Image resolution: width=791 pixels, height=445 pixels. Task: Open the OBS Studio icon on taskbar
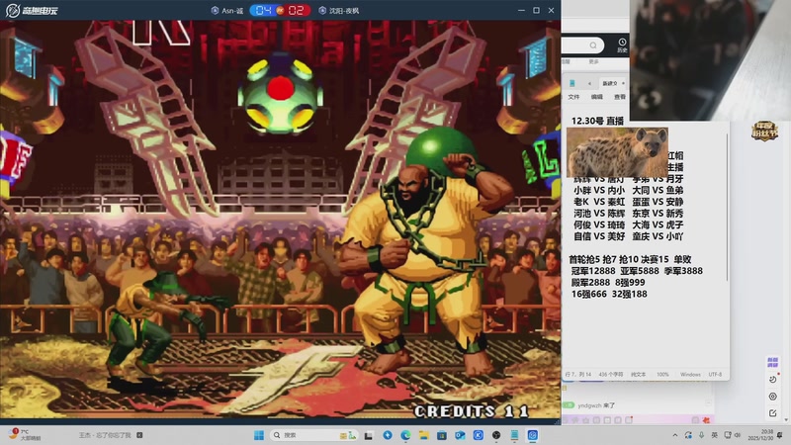(496, 435)
